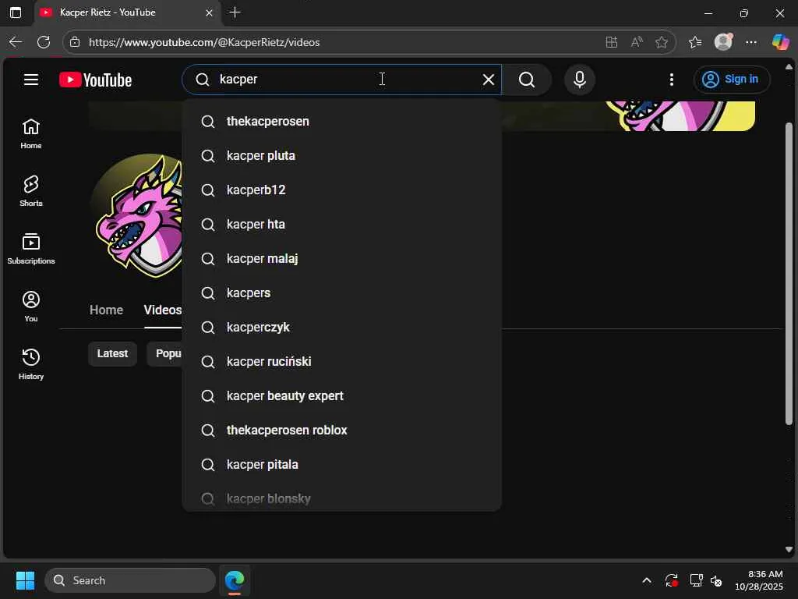Select suggestion kacper hta
The height and width of the screenshot is (599, 798).
pos(341,224)
